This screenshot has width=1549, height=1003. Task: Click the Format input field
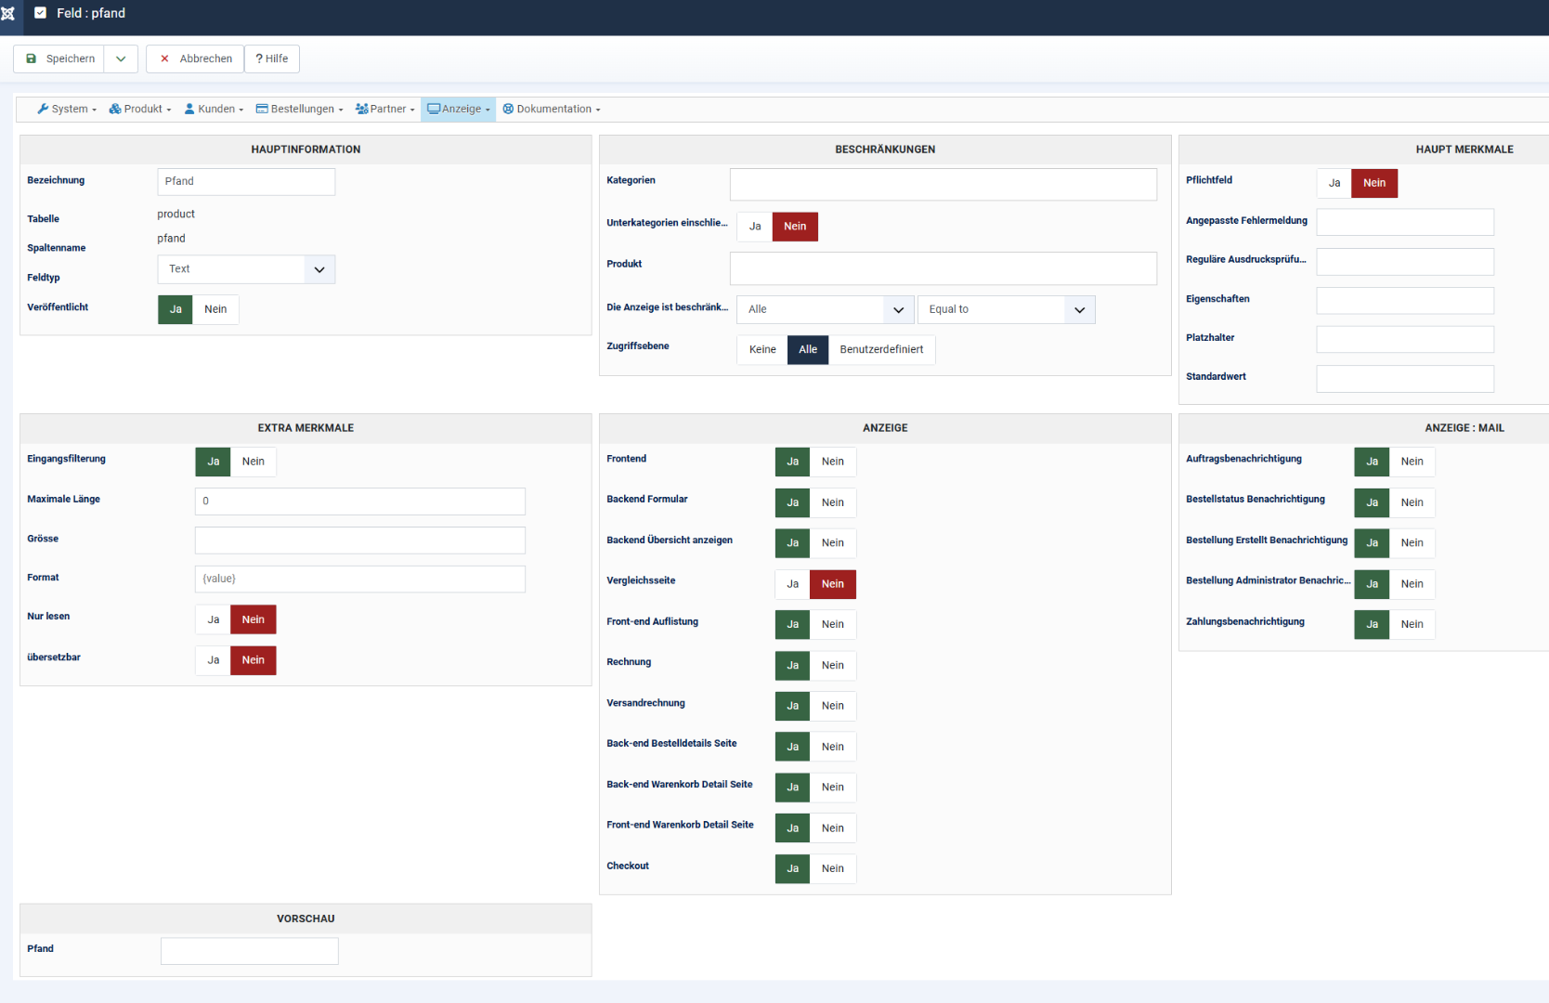[360, 579]
